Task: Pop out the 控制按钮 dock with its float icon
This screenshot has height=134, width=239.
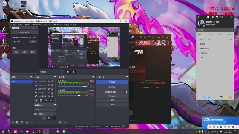Action: coord(127,77)
